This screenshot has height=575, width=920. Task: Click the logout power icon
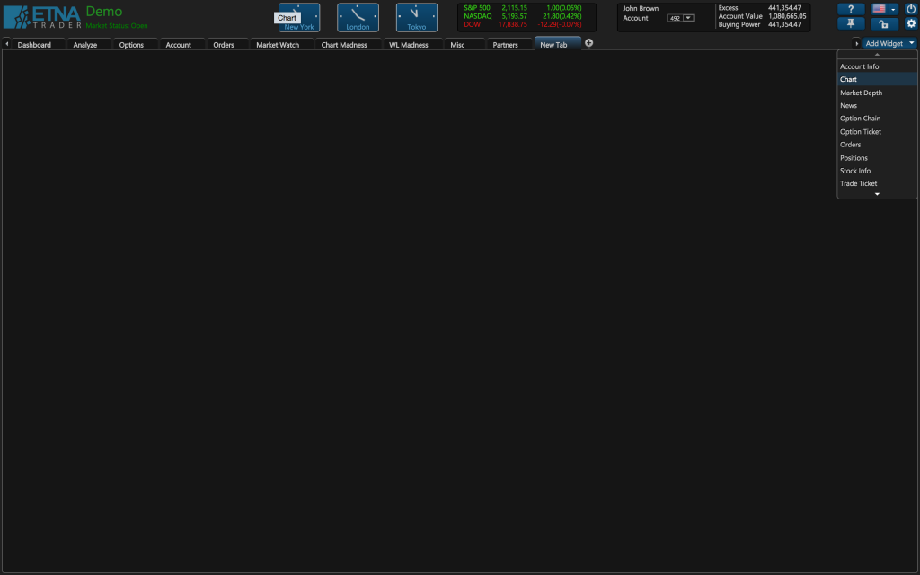click(910, 9)
